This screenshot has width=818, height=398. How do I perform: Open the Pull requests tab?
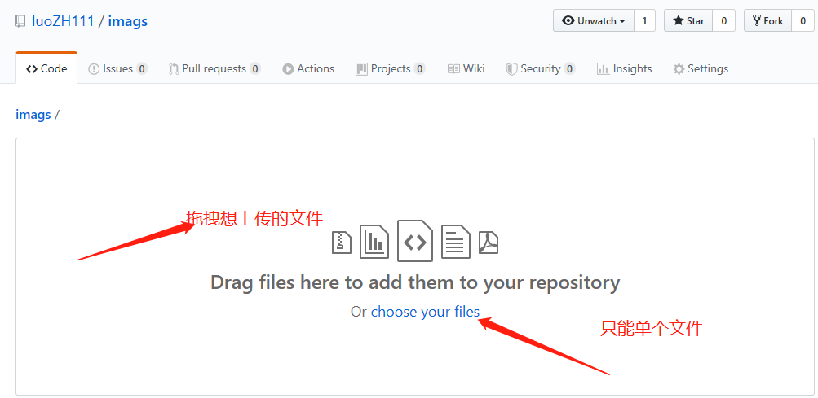[214, 68]
